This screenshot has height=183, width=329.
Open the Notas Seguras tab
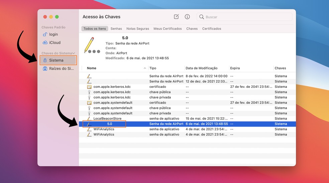pos(137,29)
